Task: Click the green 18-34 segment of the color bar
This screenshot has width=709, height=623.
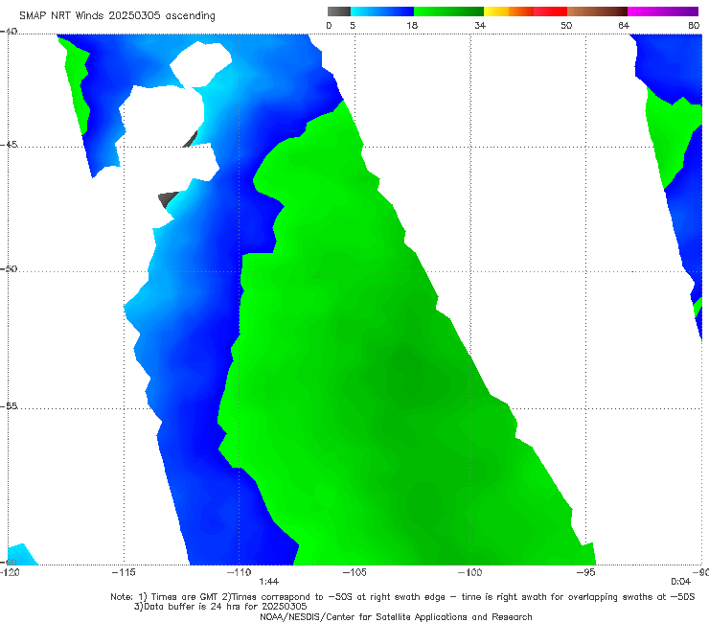Action: click(448, 12)
